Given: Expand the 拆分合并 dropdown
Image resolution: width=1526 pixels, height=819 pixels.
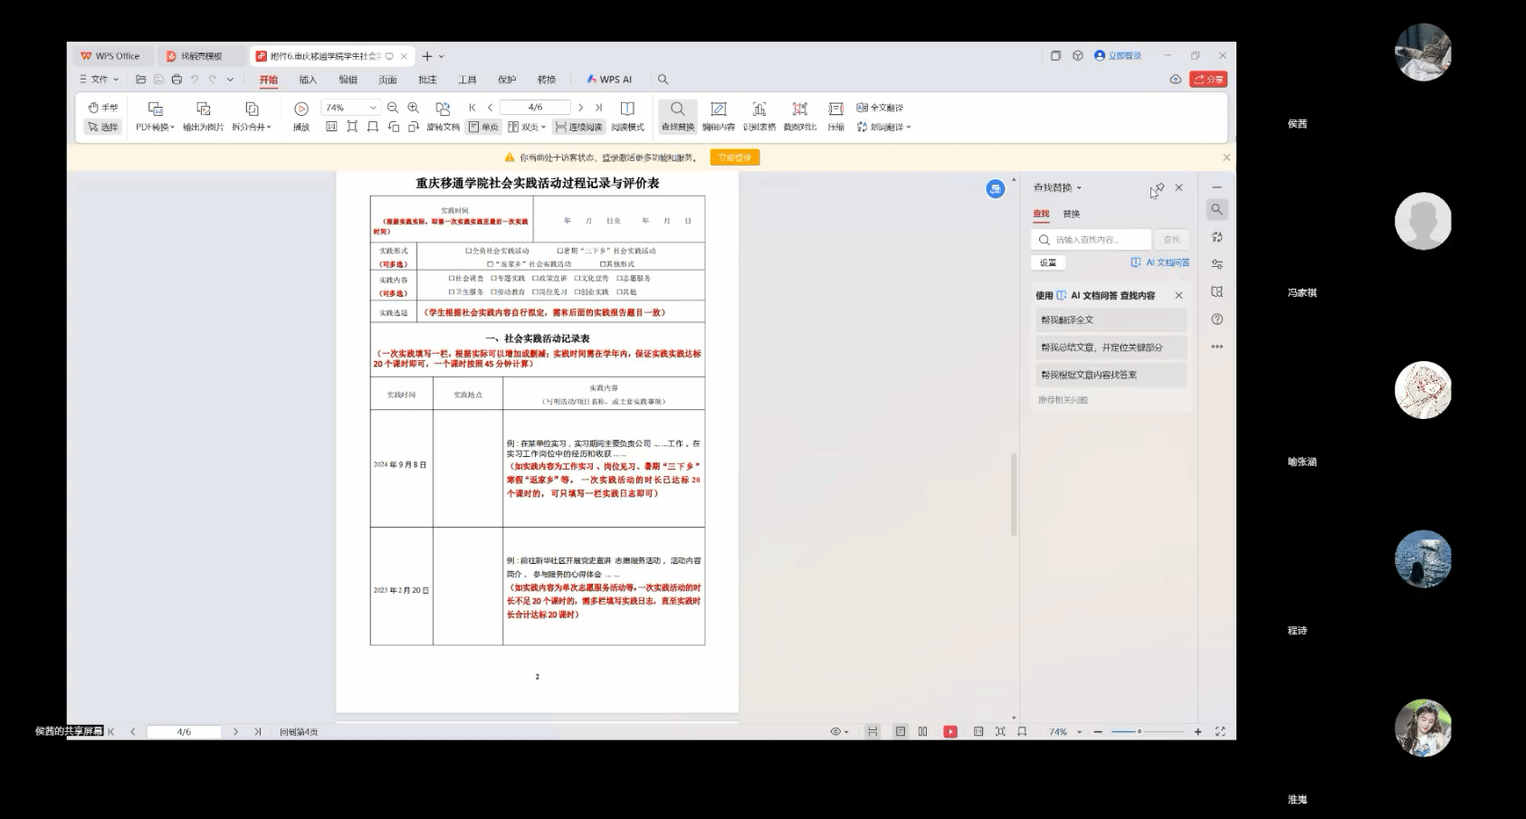Looking at the screenshot, I should pyautogui.click(x=252, y=128).
